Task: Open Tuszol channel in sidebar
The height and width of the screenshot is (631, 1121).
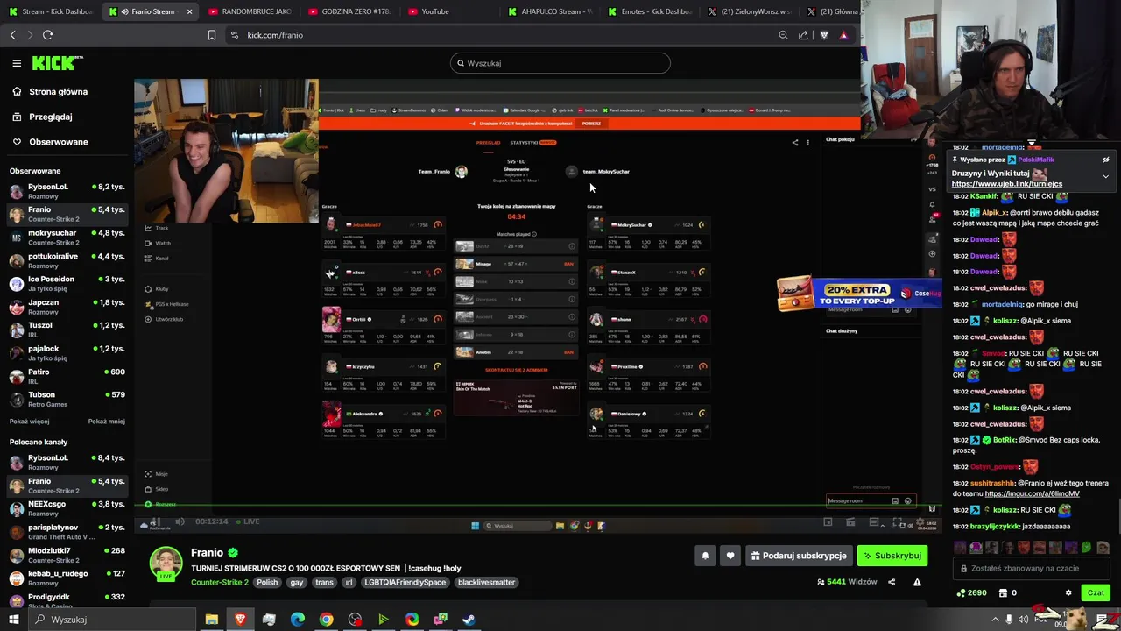Action: [67, 330]
